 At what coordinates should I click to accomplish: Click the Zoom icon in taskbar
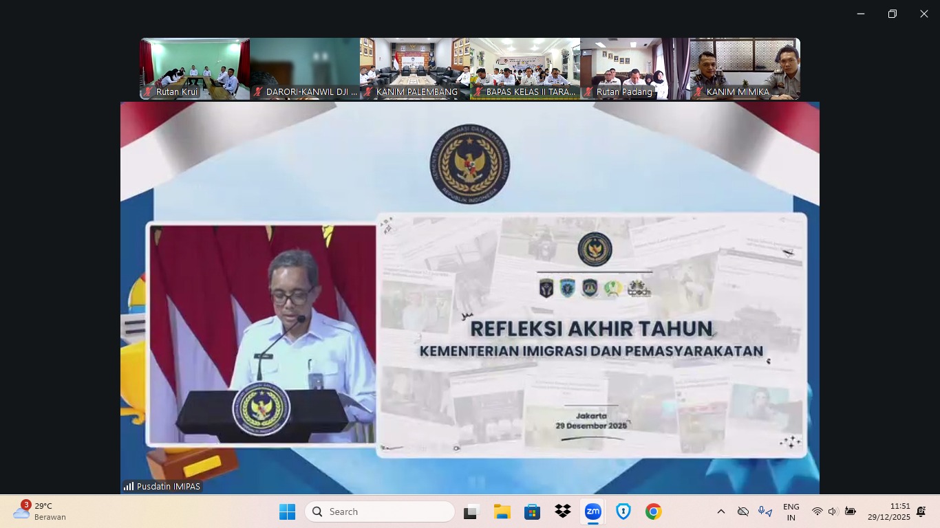[x=592, y=511]
